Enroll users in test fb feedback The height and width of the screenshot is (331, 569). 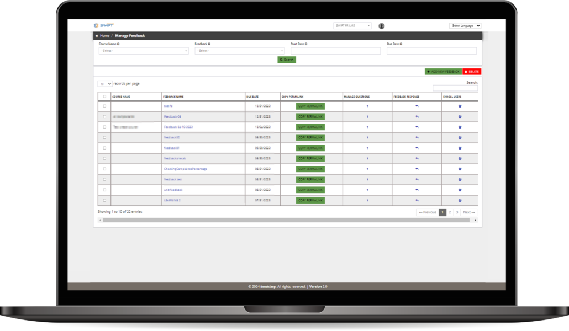click(460, 106)
